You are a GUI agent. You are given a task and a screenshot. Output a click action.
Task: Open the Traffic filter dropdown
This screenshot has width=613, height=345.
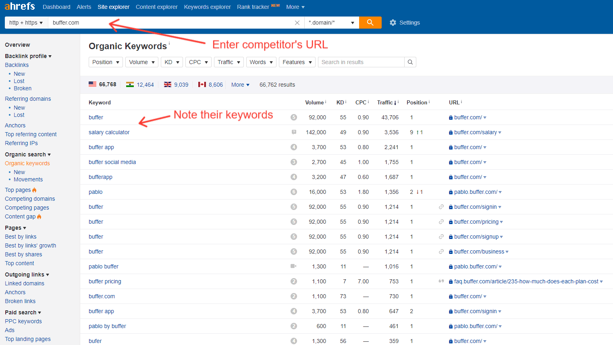coord(229,62)
